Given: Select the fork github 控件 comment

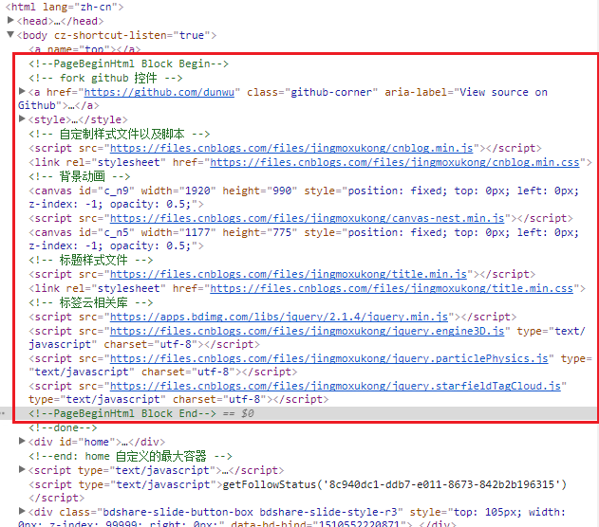Looking at the screenshot, I should (105, 78).
